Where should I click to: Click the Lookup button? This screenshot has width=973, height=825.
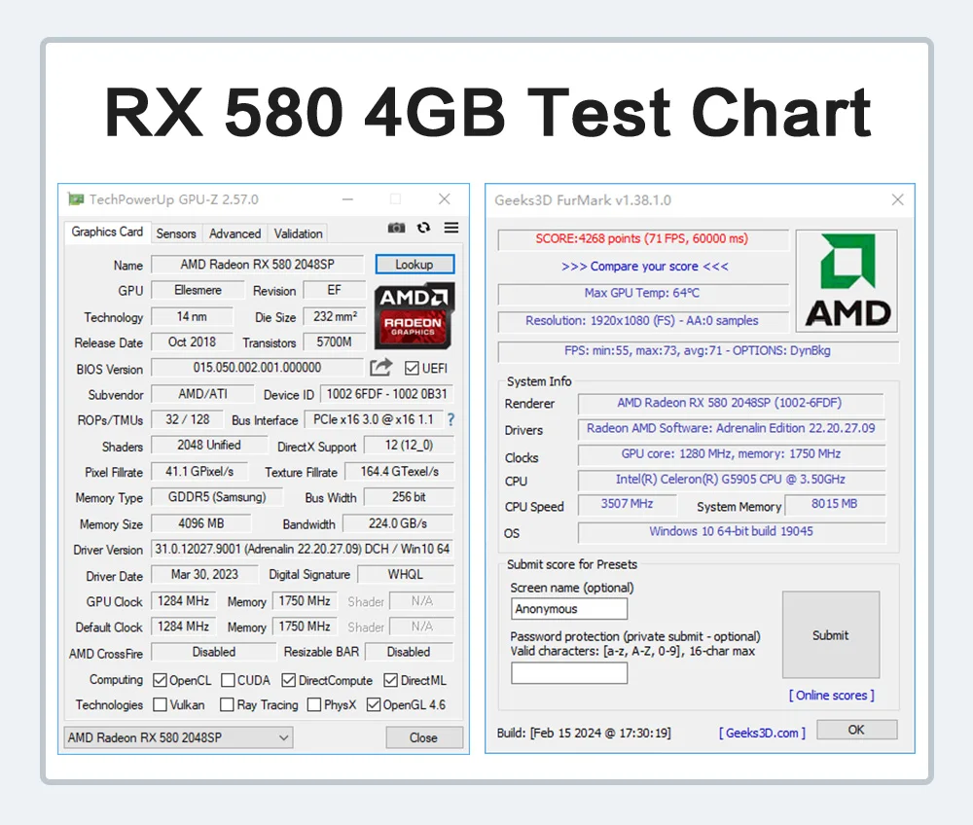414,265
